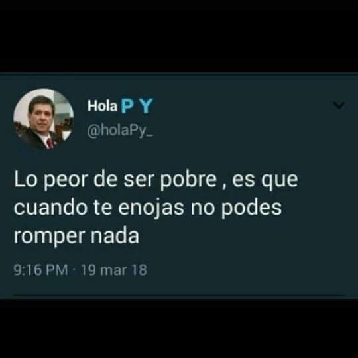Tap the line "Lo peor de ser pobre"
The width and height of the screenshot is (358, 358).
[115, 180]
